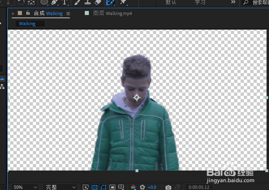Click the tan composition label swatch
This screenshot has height=190, width=269.
click(x=20, y=13)
